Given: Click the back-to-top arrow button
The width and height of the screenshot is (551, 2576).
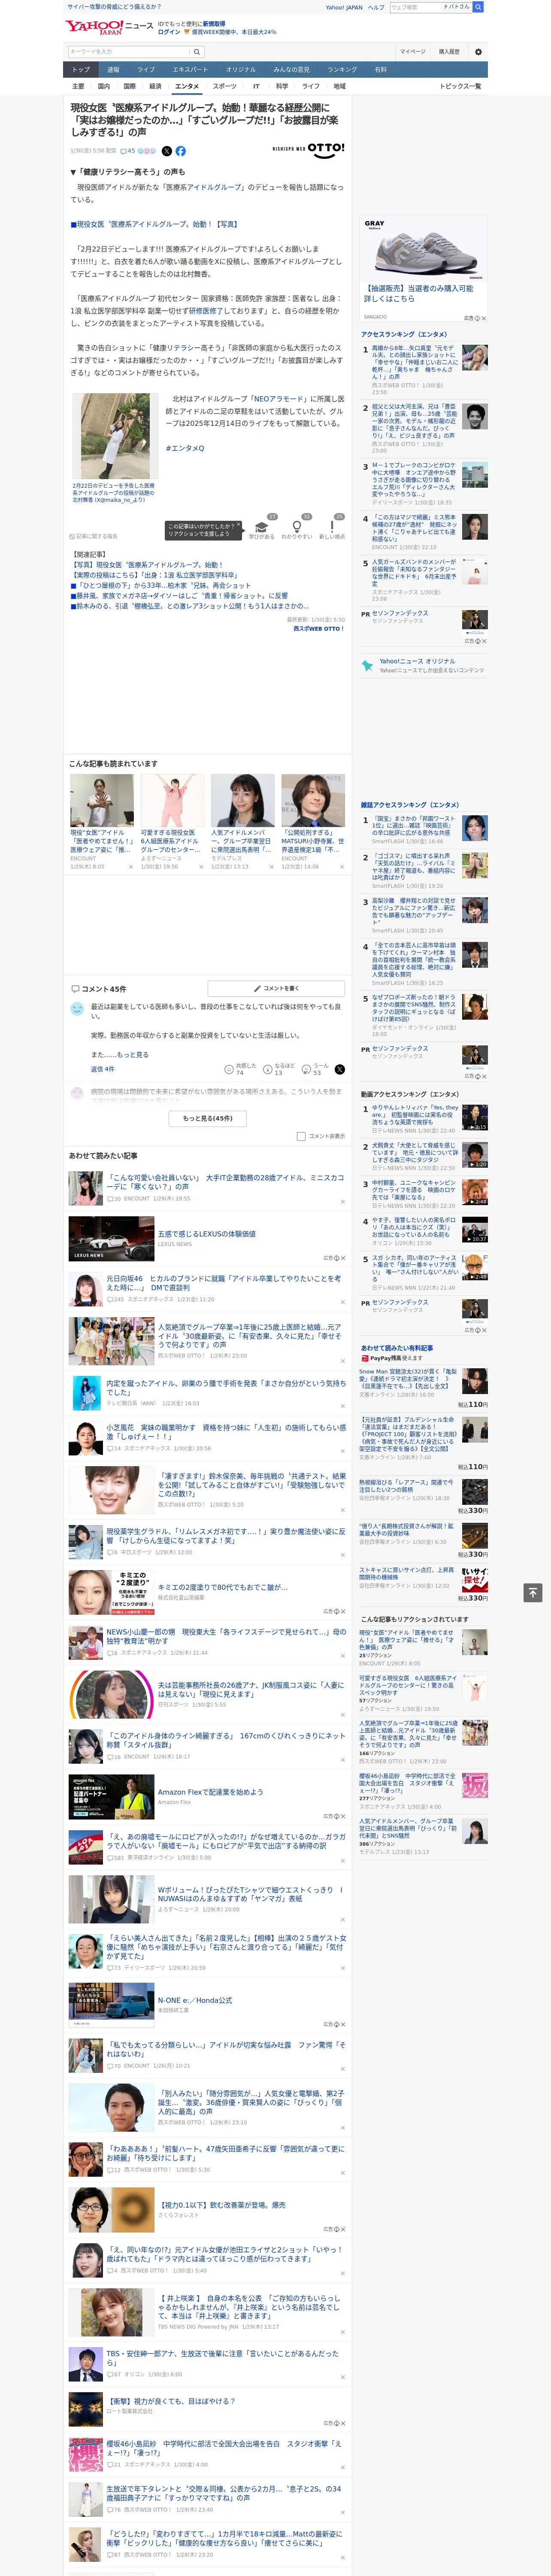Looking at the screenshot, I should click(x=534, y=1592).
